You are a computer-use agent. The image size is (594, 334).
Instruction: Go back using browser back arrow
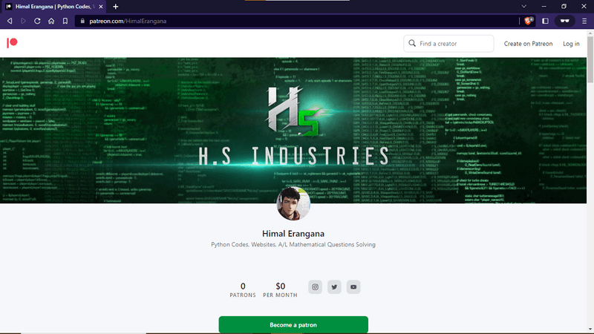[10, 22]
